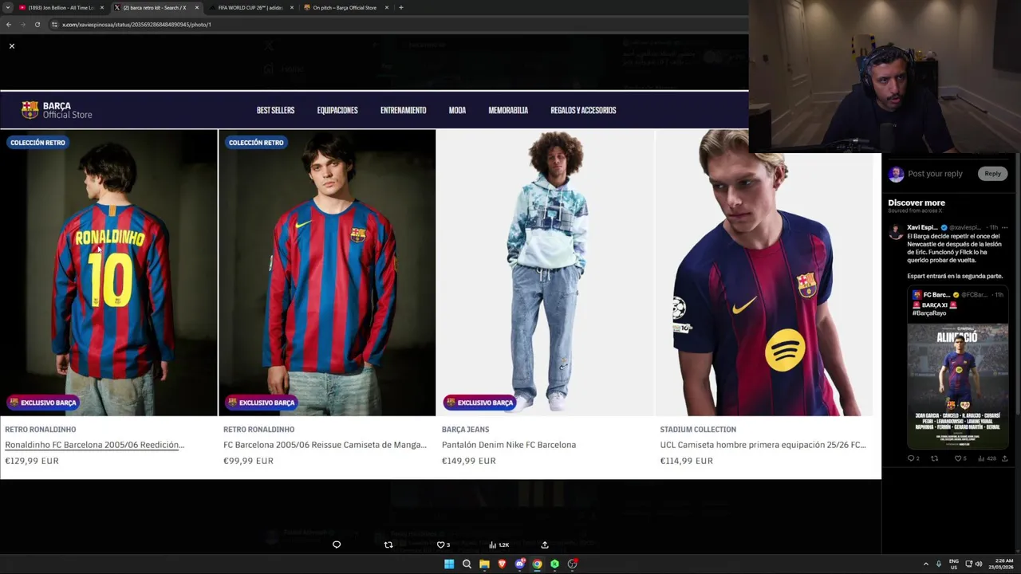
Task: Reload the page with the refresh icon
Action: point(37,25)
